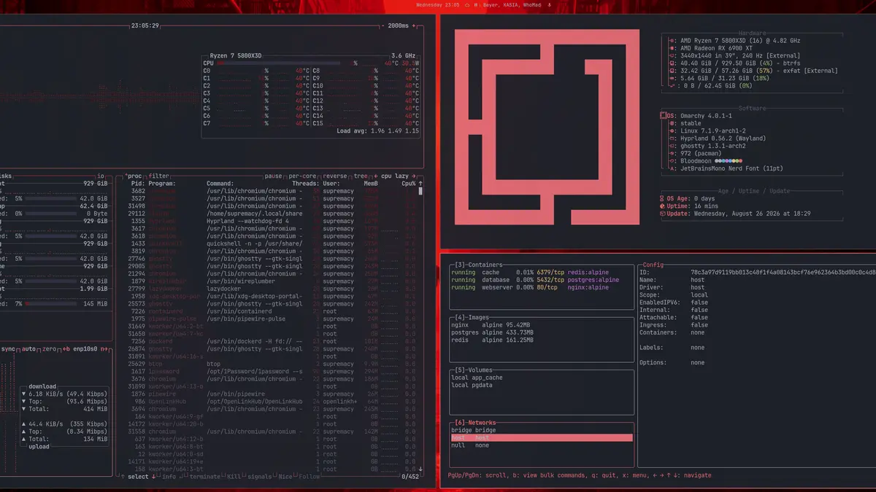Select next network interface with n arrow
The height and width of the screenshot is (492, 876).
[x=104, y=349]
